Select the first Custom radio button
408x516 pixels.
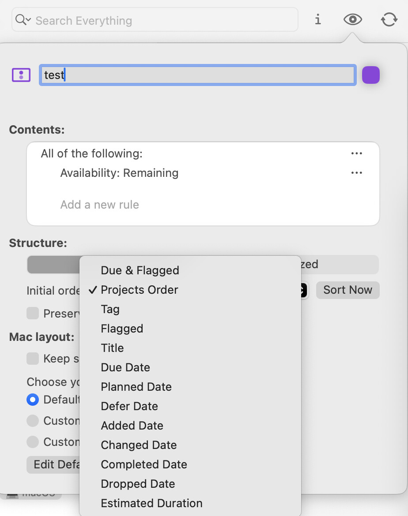(33, 421)
